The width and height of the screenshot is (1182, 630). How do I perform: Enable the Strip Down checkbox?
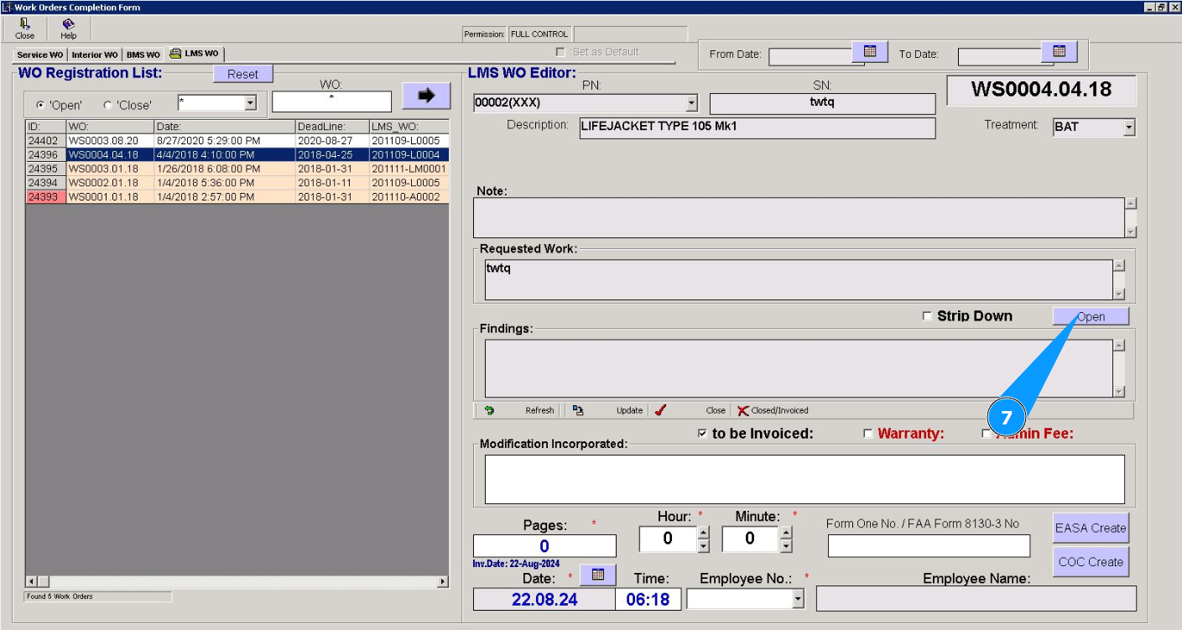927,316
